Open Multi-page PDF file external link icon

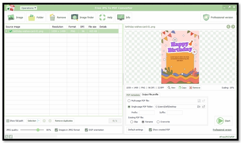tap(204, 101)
